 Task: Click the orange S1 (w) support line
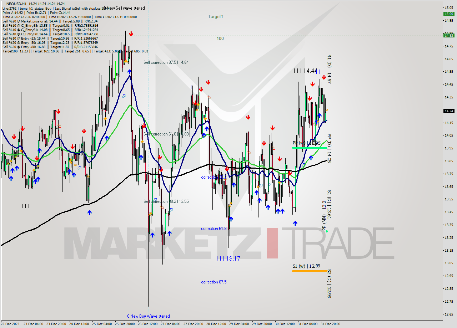(x=310, y=271)
